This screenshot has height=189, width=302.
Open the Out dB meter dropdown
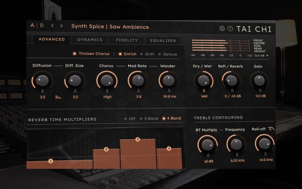click(261, 55)
